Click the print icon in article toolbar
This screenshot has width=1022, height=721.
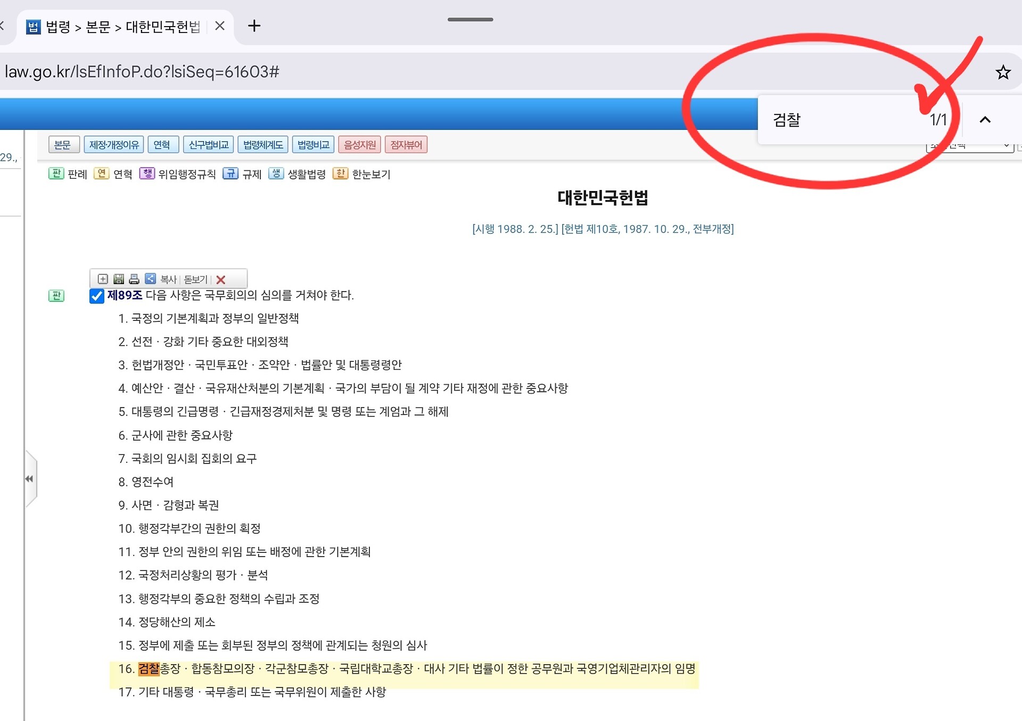pos(134,279)
